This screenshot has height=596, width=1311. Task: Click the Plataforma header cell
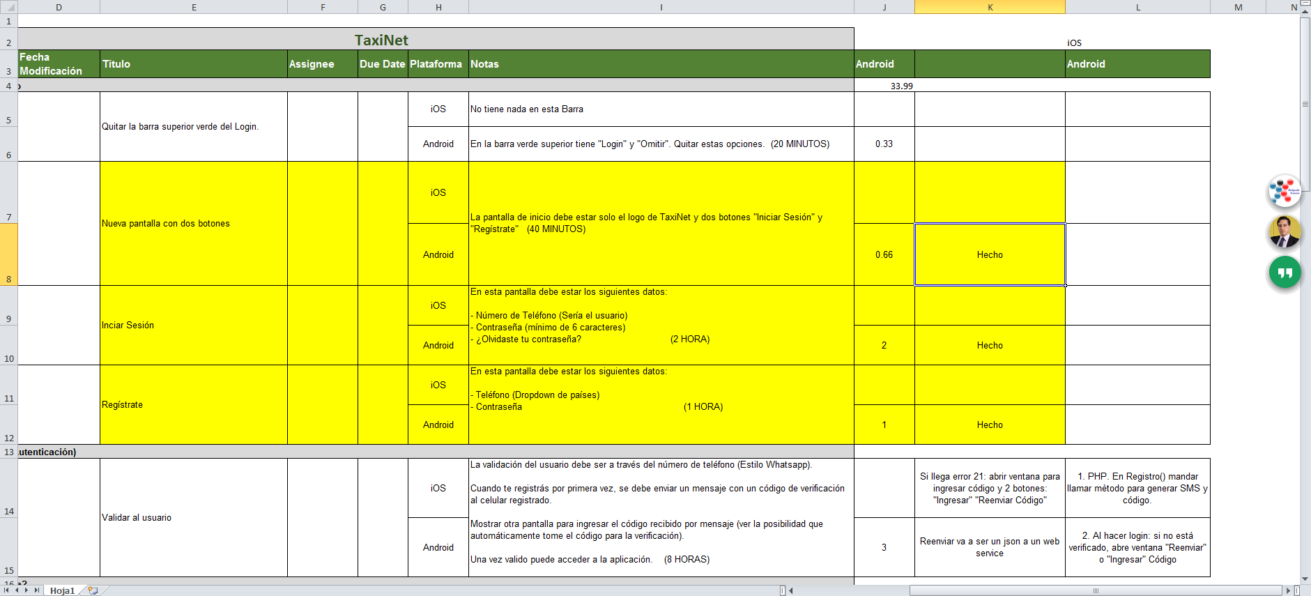click(438, 63)
